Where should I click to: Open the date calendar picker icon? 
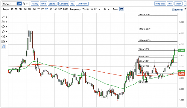pos(121,9)
